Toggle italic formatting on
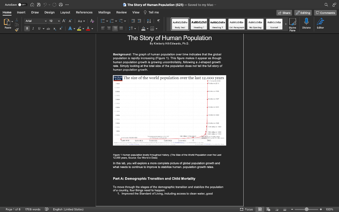The height and width of the screenshot is (212, 339). pyautogui.click(x=33, y=28)
